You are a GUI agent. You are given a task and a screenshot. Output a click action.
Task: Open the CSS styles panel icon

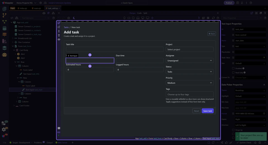[x=261, y=13]
